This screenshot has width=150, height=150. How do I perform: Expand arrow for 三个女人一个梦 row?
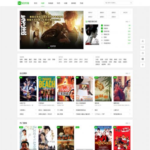pos(111,114)
